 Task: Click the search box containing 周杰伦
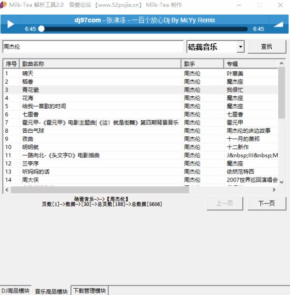93,47
